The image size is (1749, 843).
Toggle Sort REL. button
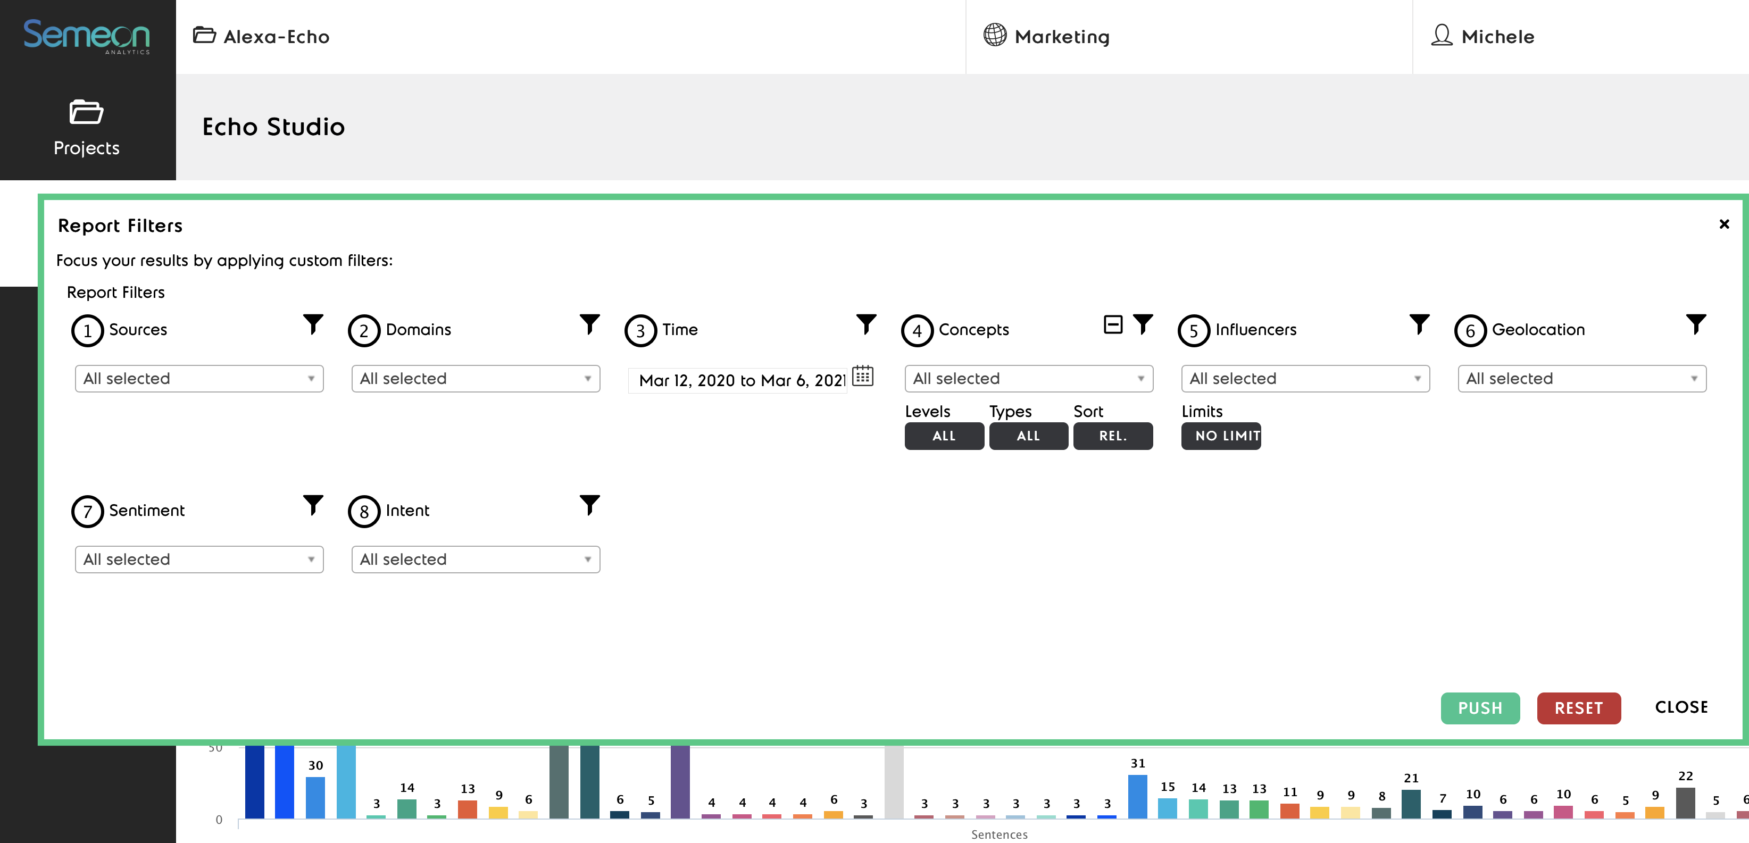click(1112, 436)
